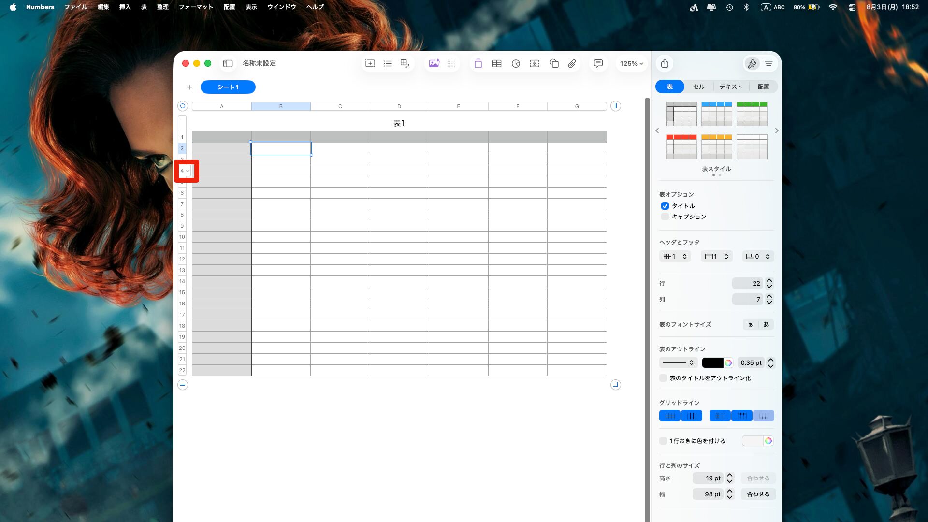Enable 1行おきに色を付ける checkbox
The image size is (928, 522).
click(663, 441)
